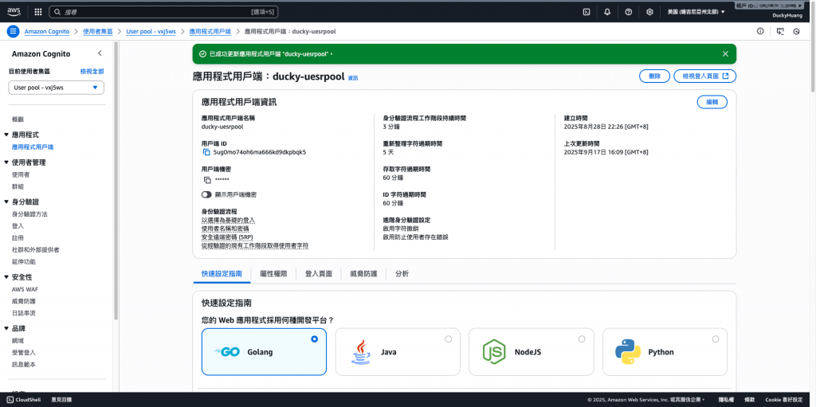Click the Golang gopher logo

(x=227, y=352)
